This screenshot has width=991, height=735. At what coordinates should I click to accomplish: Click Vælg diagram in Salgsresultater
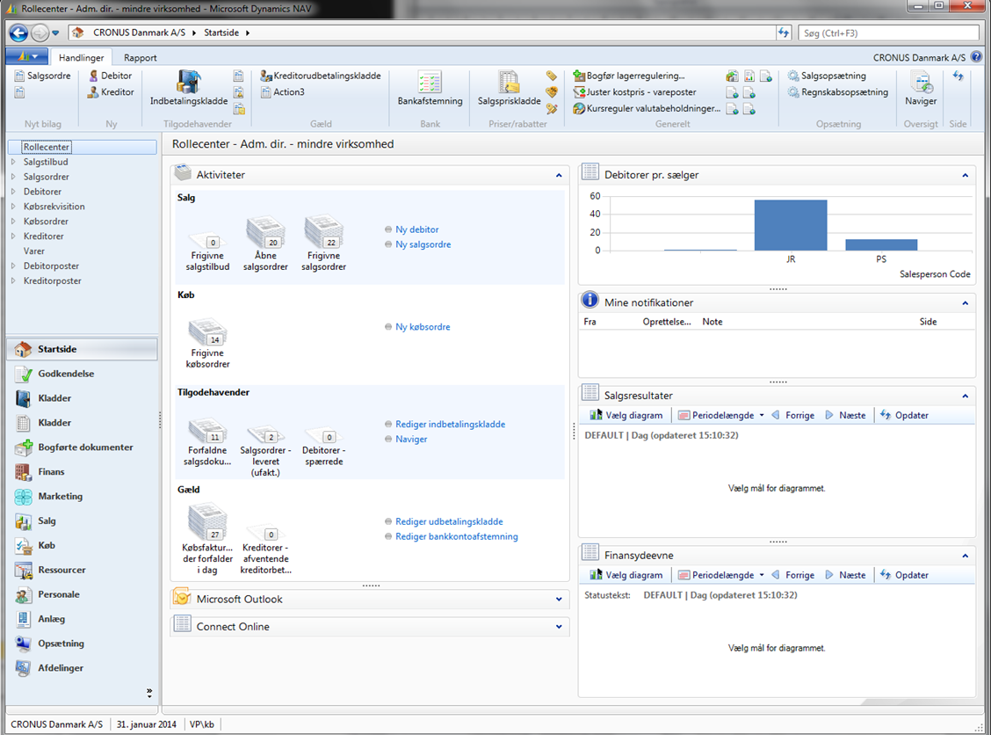[626, 416]
